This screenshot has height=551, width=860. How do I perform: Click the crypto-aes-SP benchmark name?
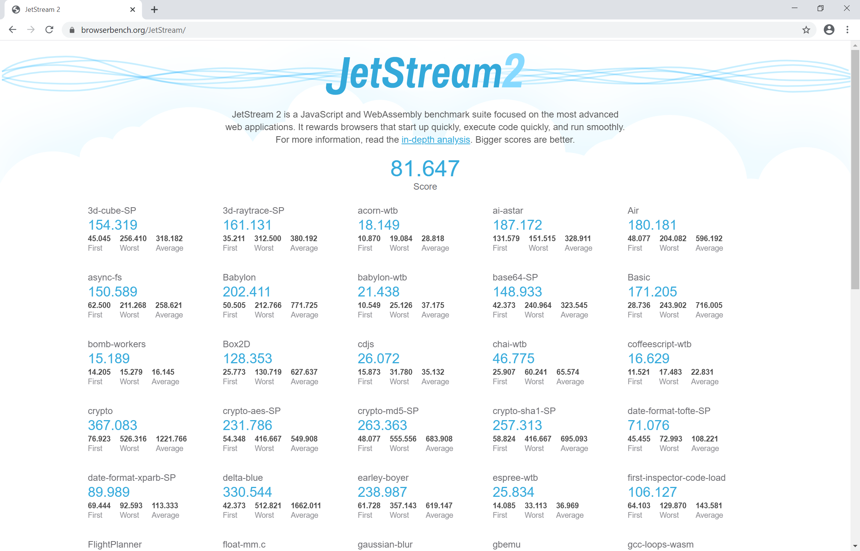click(252, 411)
